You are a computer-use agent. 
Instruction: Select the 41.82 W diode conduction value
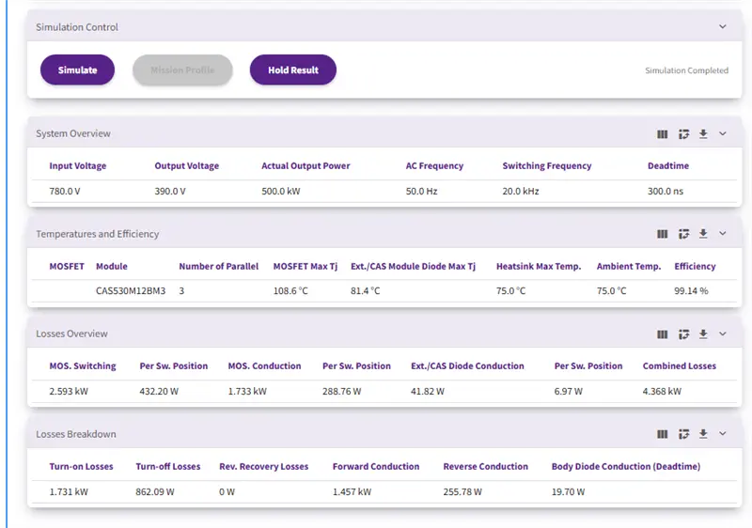[x=428, y=392]
